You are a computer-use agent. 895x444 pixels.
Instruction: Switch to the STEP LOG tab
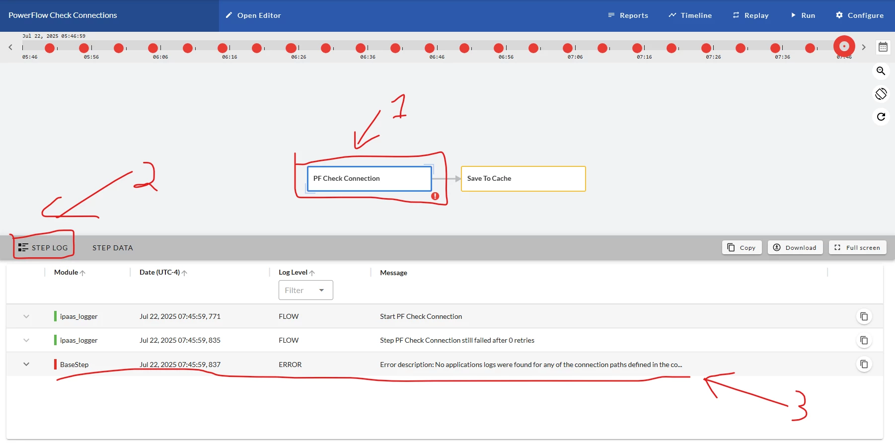pyautogui.click(x=43, y=248)
